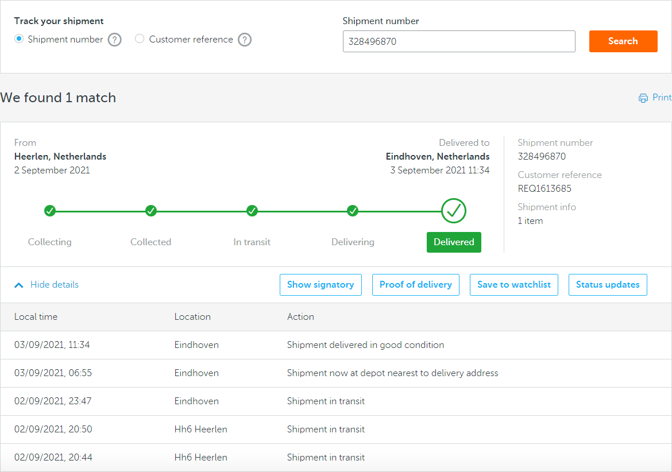The width and height of the screenshot is (672, 472).
Task: Click help icon beside Customer reference option
Action: (245, 40)
